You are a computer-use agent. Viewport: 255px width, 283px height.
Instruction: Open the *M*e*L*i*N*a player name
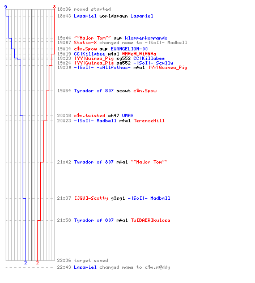[139, 54]
